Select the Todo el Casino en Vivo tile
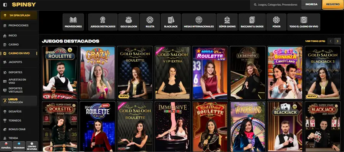The width and height of the screenshot is (344, 152). 303,22
